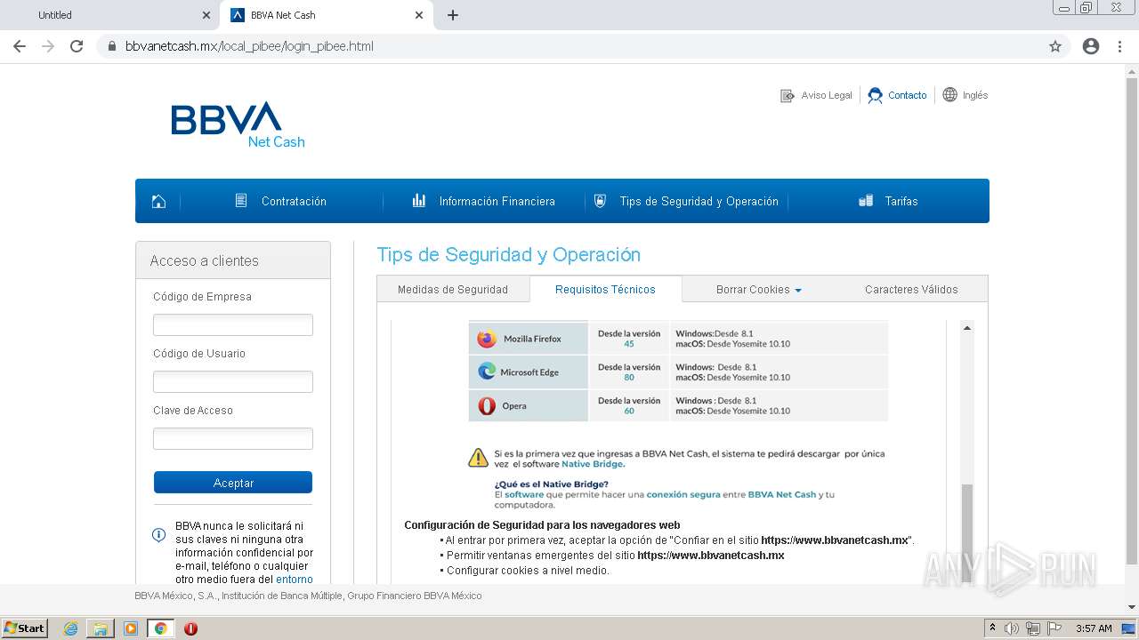Click the Tarifas icon
The width and height of the screenshot is (1139, 640).
point(866,201)
